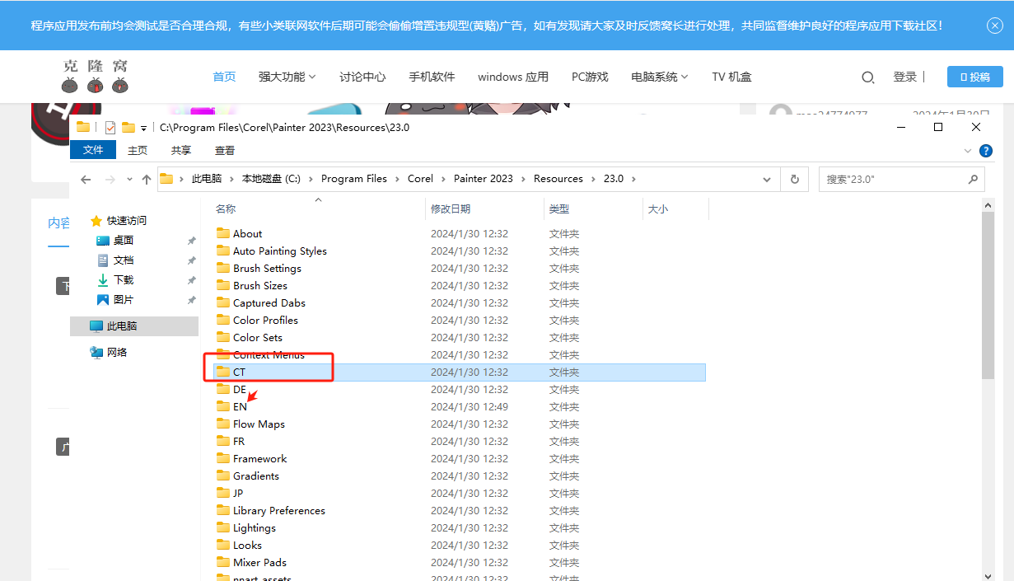This screenshot has width=1014, height=581.
Task: Click 本地磁盘 (C:) in breadcrumb
Action: point(271,179)
